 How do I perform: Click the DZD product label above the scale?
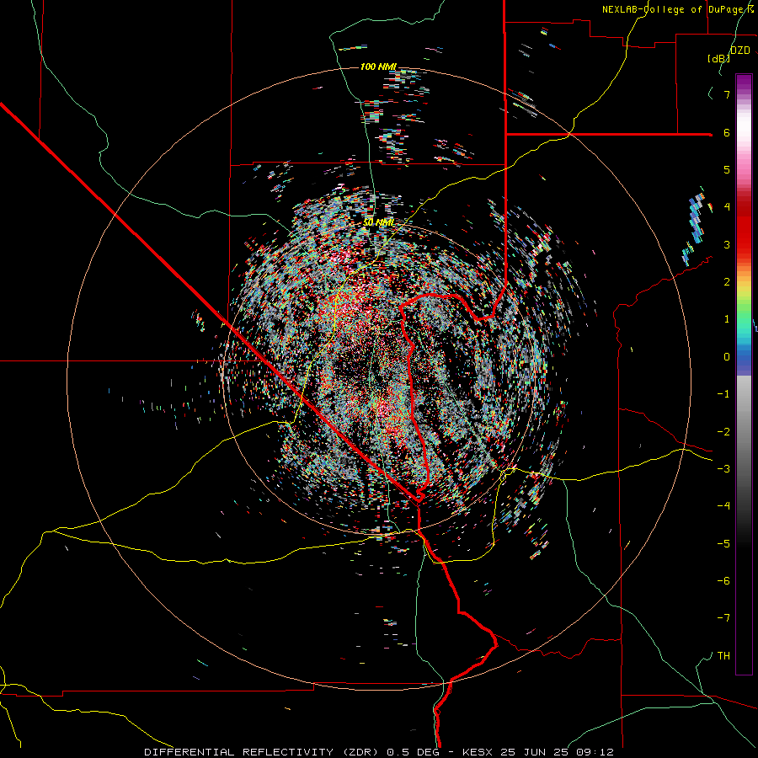740,51
